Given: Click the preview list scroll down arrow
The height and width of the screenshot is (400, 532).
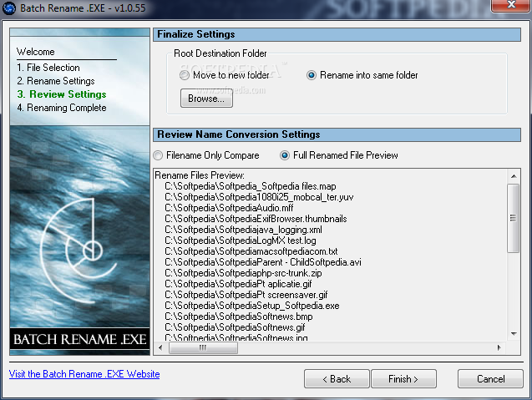Looking at the screenshot, I should pyautogui.click(x=514, y=334).
